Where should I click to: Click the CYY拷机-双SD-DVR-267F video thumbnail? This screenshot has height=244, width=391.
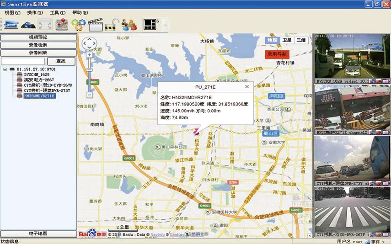point(352,209)
